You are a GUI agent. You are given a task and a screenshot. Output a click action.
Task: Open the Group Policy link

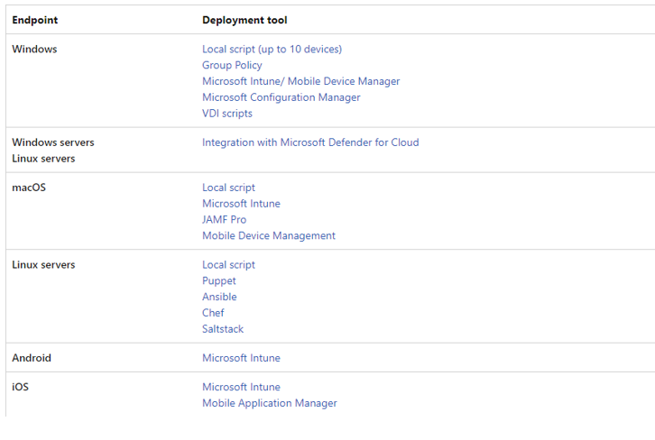point(232,65)
